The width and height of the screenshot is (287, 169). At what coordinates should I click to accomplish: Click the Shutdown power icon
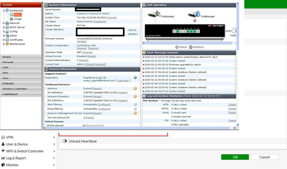click(x=191, y=47)
